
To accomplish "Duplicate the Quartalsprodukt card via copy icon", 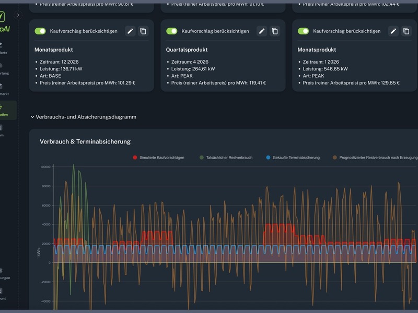I will pos(275,31).
